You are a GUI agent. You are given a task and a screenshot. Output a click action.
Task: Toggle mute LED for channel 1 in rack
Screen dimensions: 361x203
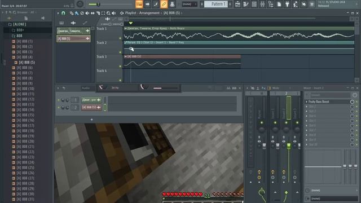59,100
